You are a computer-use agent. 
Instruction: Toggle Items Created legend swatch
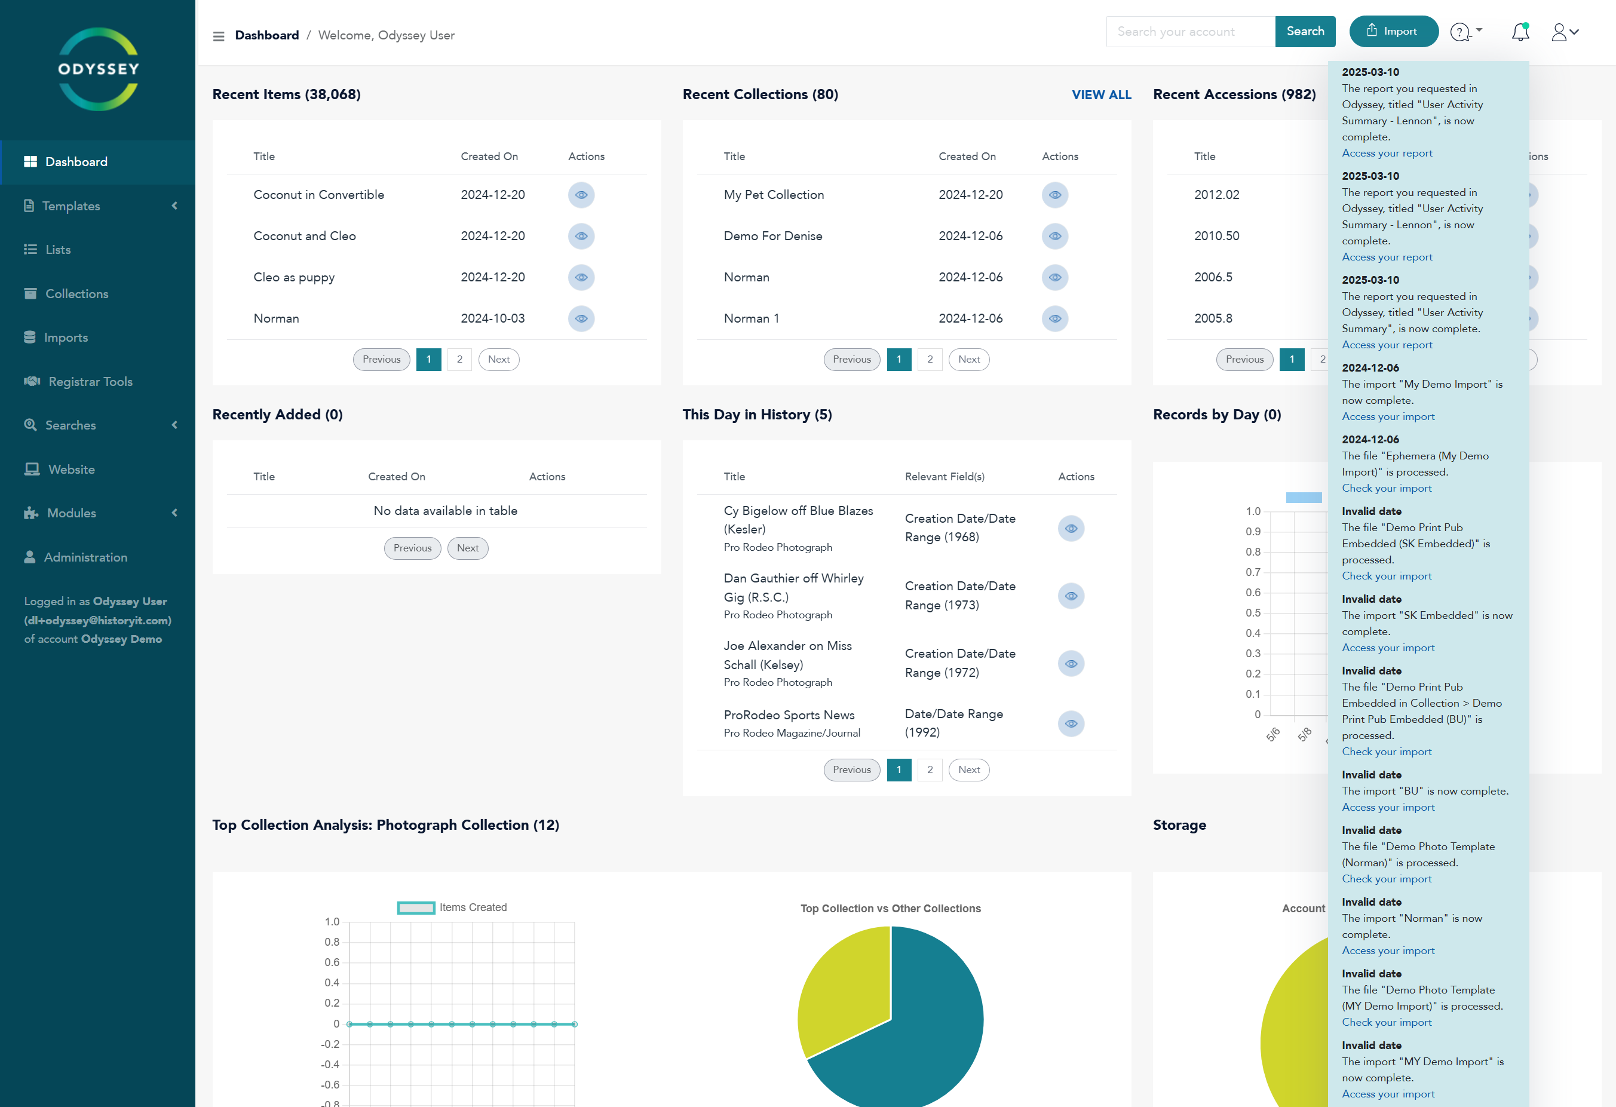pos(416,907)
